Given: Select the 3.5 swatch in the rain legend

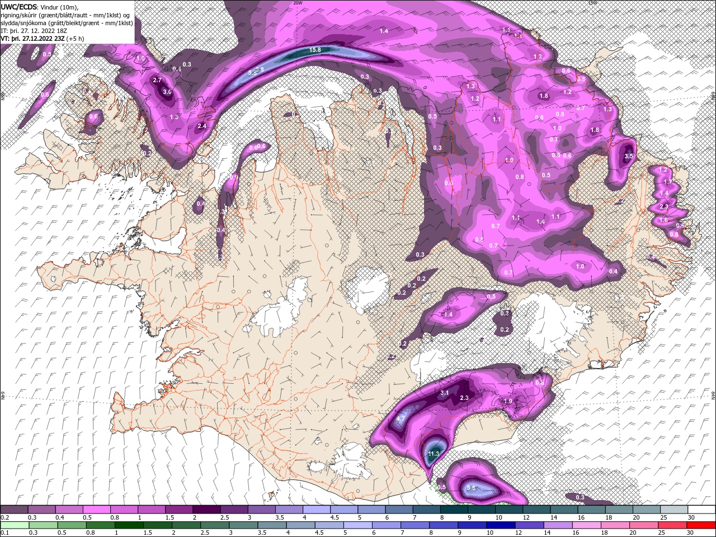Looking at the screenshot, I should tap(272, 525).
